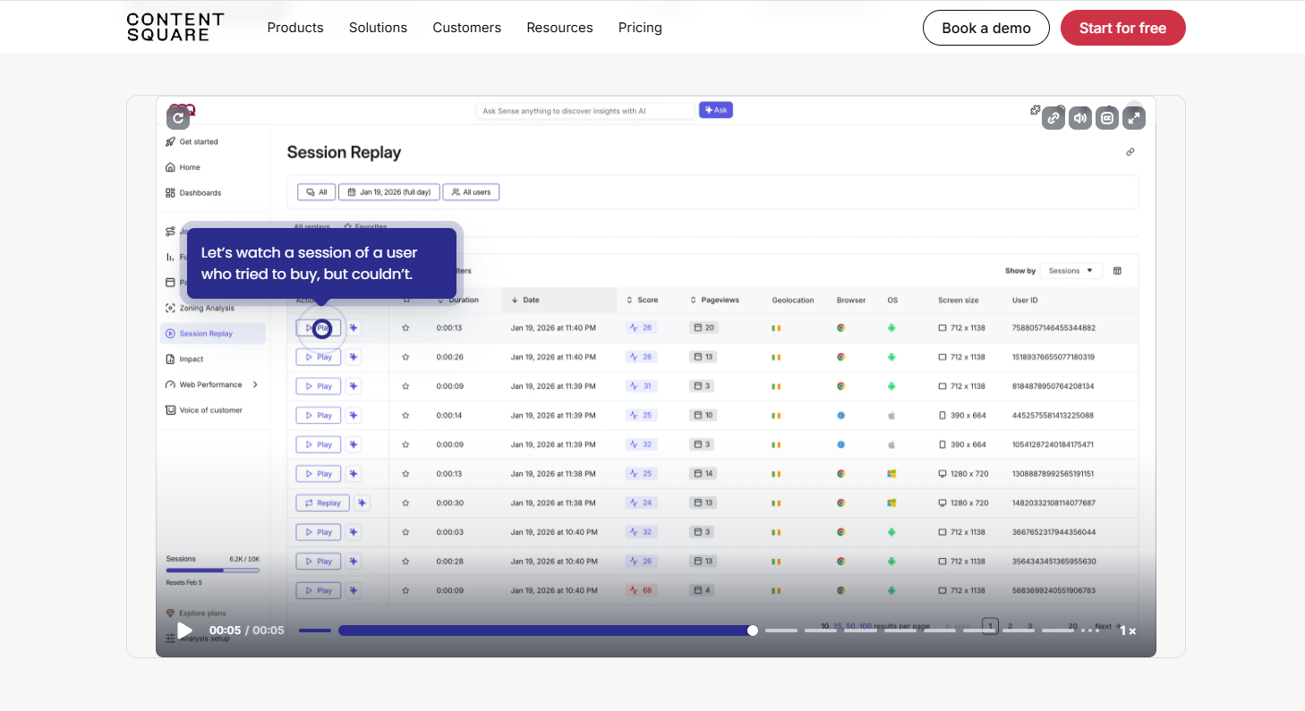The height and width of the screenshot is (711, 1305).
Task: Open Voice of customer in the sidebar
Action: pos(204,410)
